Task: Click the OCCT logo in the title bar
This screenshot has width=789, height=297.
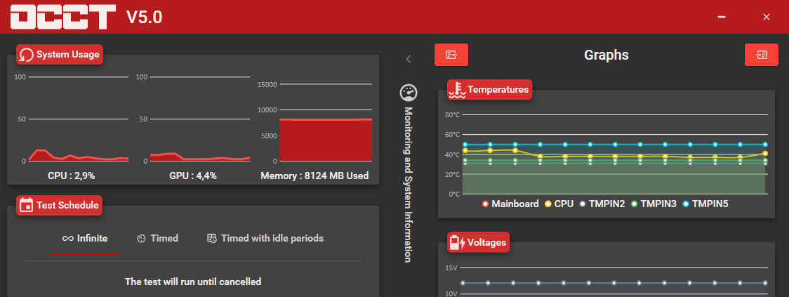Action: [x=63, y=17]
